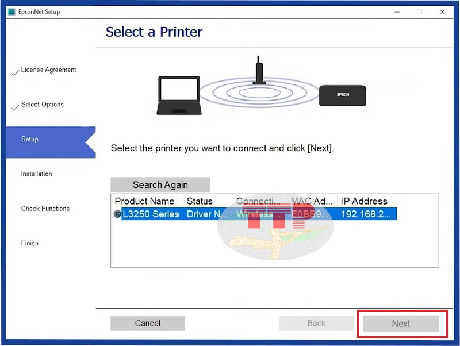The image size is (460, 346).
Task: Click the Search Again button
Action: [x=160, y=184]
